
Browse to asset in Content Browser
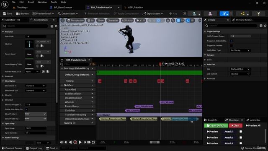click(22, 13)
